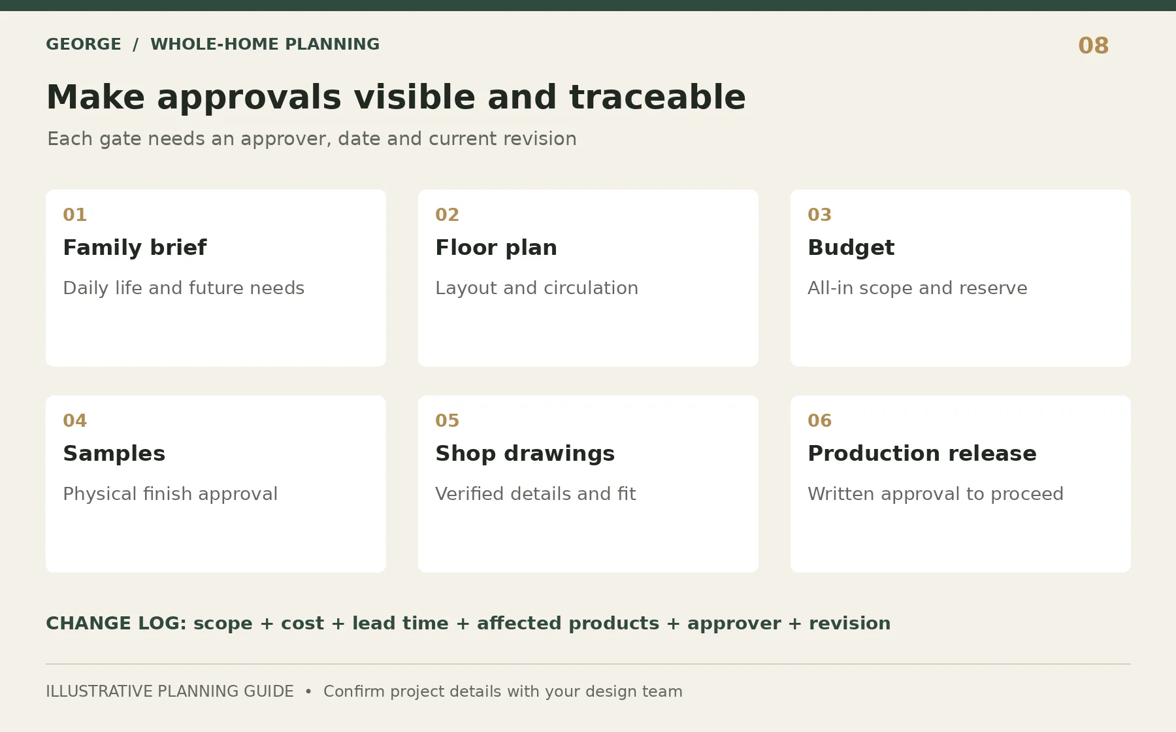This screenshot has width=1176, height=732.
Task: Select the 'Floor plan' card heading
Action: click(x=496, y=248)
